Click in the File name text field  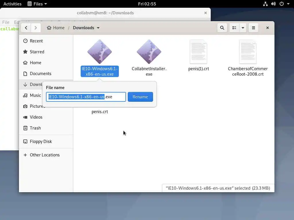(x=86, y=97)
